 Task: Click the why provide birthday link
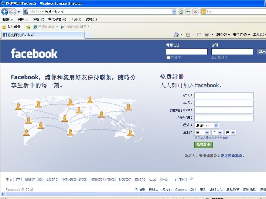pos(212,138)
